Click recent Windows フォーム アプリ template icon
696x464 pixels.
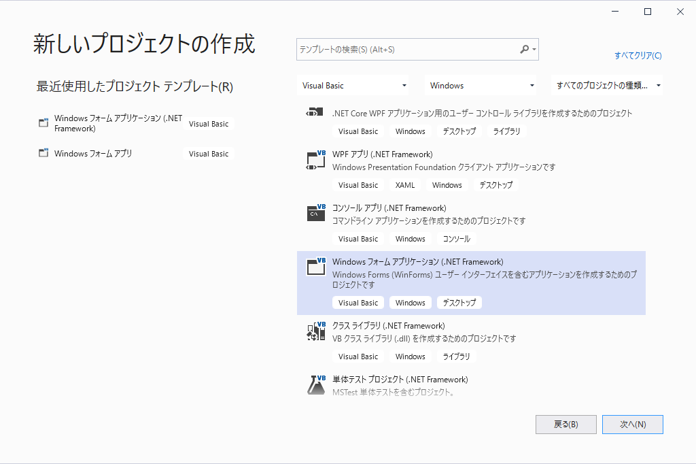[44, 154]
